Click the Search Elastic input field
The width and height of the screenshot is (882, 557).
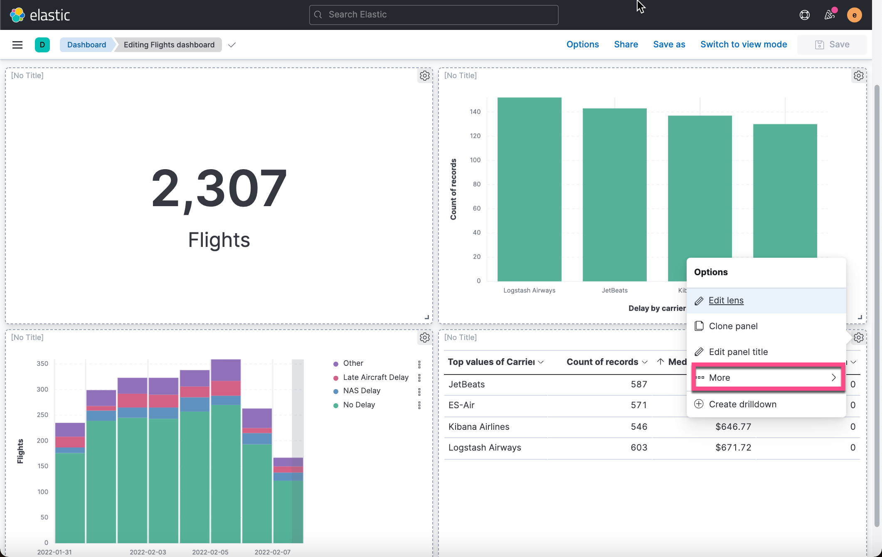[x=434, y=15]
